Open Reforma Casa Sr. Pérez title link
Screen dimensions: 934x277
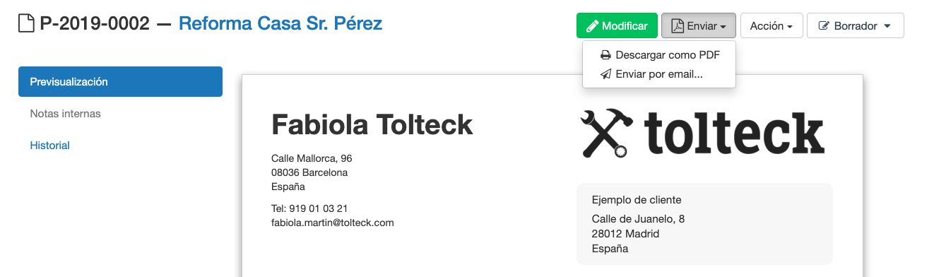coord(280,23)
